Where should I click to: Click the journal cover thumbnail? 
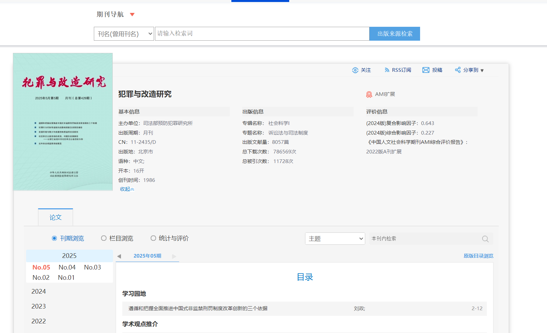(63, 122)
